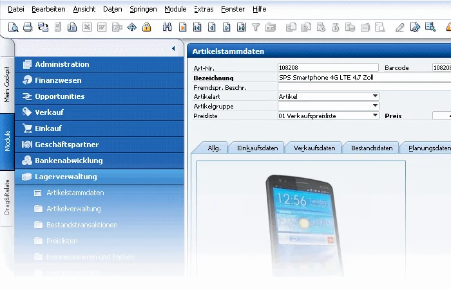Export to PDF via toolbar icon
The width and height of the screenshot is (451, 289).
point(117,27)
